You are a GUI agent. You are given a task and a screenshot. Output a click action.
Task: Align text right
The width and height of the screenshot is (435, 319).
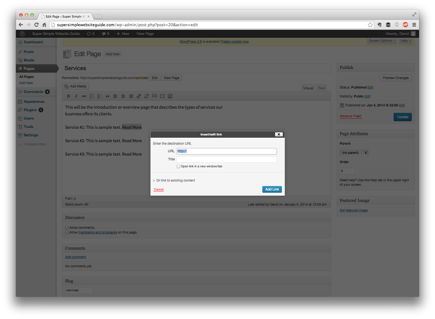point(131,96)
